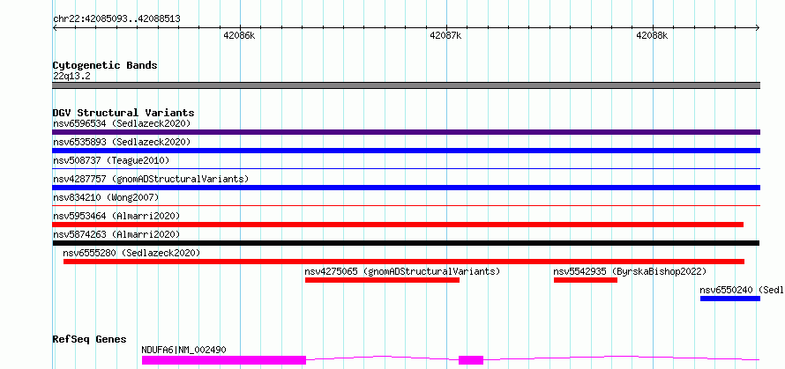Open nsv5953464 (Almarri2020) variant label
Image resolution: width=785 pixels, height=369 pixels.
pyautogui.click(x=116, y=216)
